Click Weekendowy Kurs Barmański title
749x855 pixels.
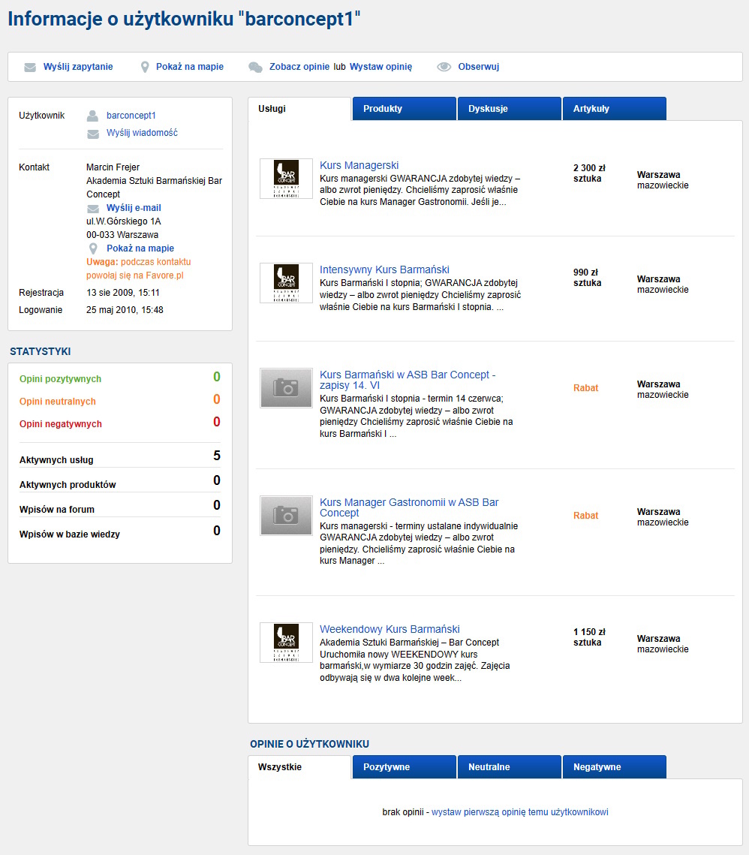pyautogui.click(x=390, y=629)
